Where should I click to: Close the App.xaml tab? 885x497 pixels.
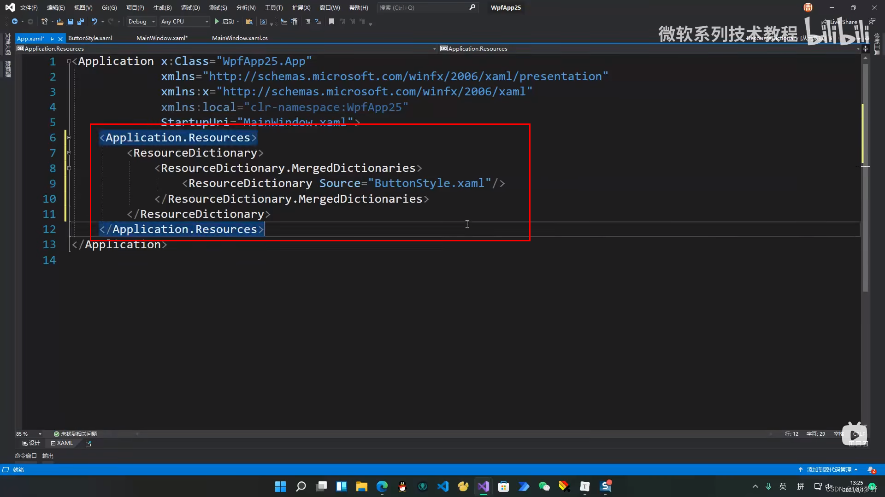coord(60,39)
